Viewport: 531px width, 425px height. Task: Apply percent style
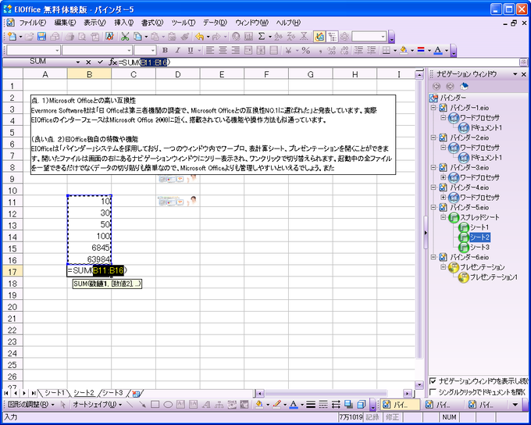click(x=306, y=51)
